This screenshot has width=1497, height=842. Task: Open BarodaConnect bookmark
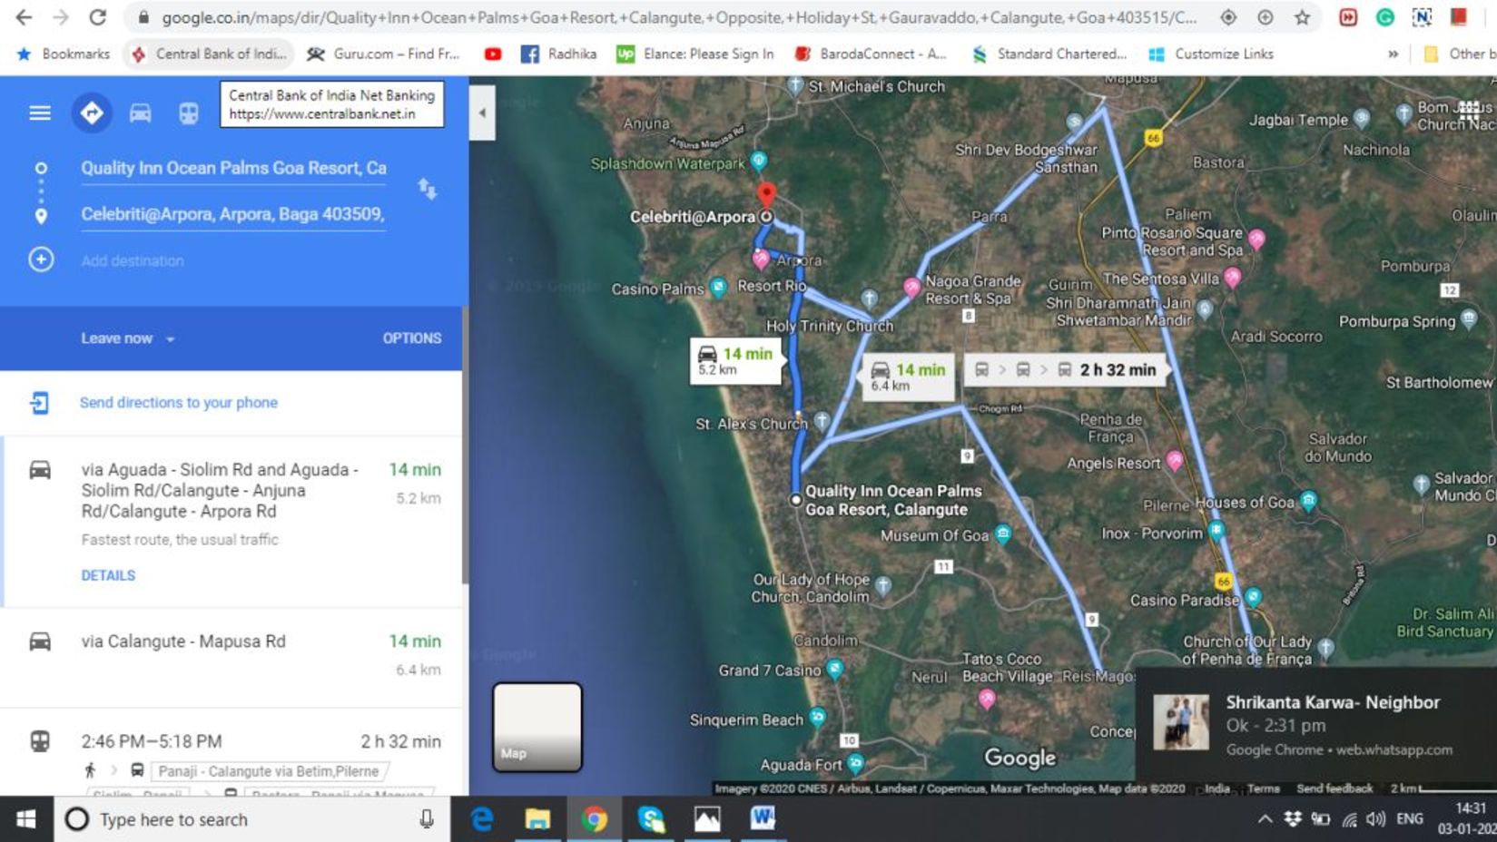click(871, 54)
